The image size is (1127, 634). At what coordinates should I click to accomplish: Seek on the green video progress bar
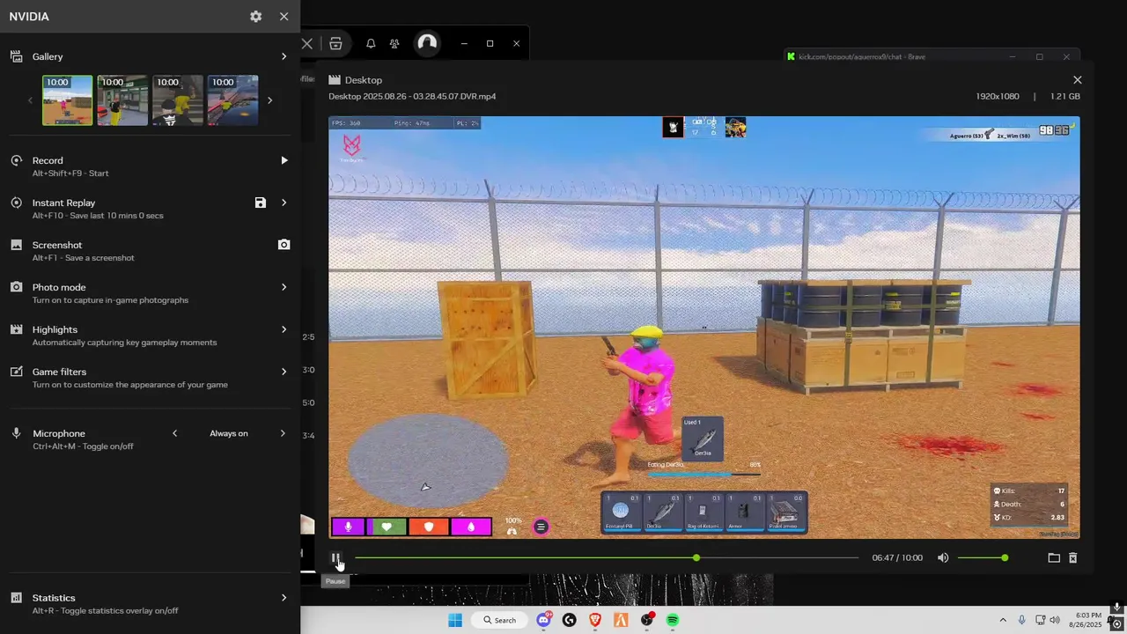point(607,558)
